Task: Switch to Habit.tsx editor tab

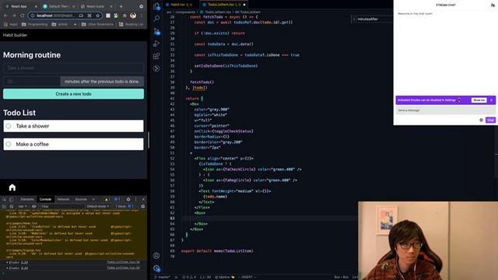Action: click(181, 5)
